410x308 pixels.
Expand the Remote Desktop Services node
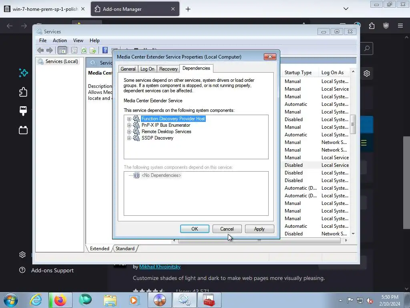tap(129, 132)
